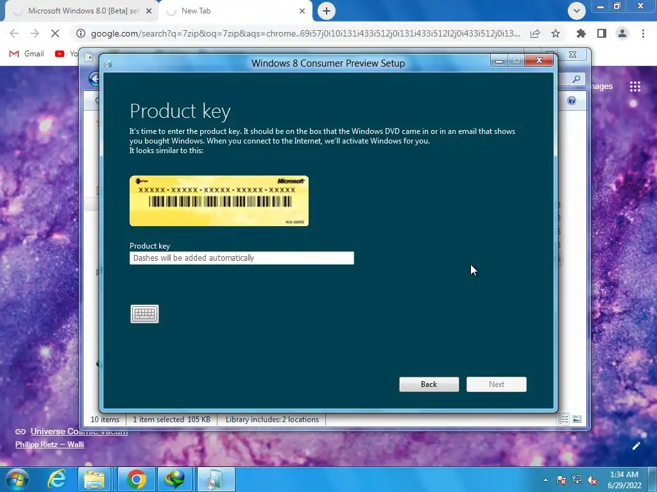The width and height of the screenshot is (657, 492).
Task: Click Explorer window back arrow
Action: pyautogui.click(x=94, y=79)
